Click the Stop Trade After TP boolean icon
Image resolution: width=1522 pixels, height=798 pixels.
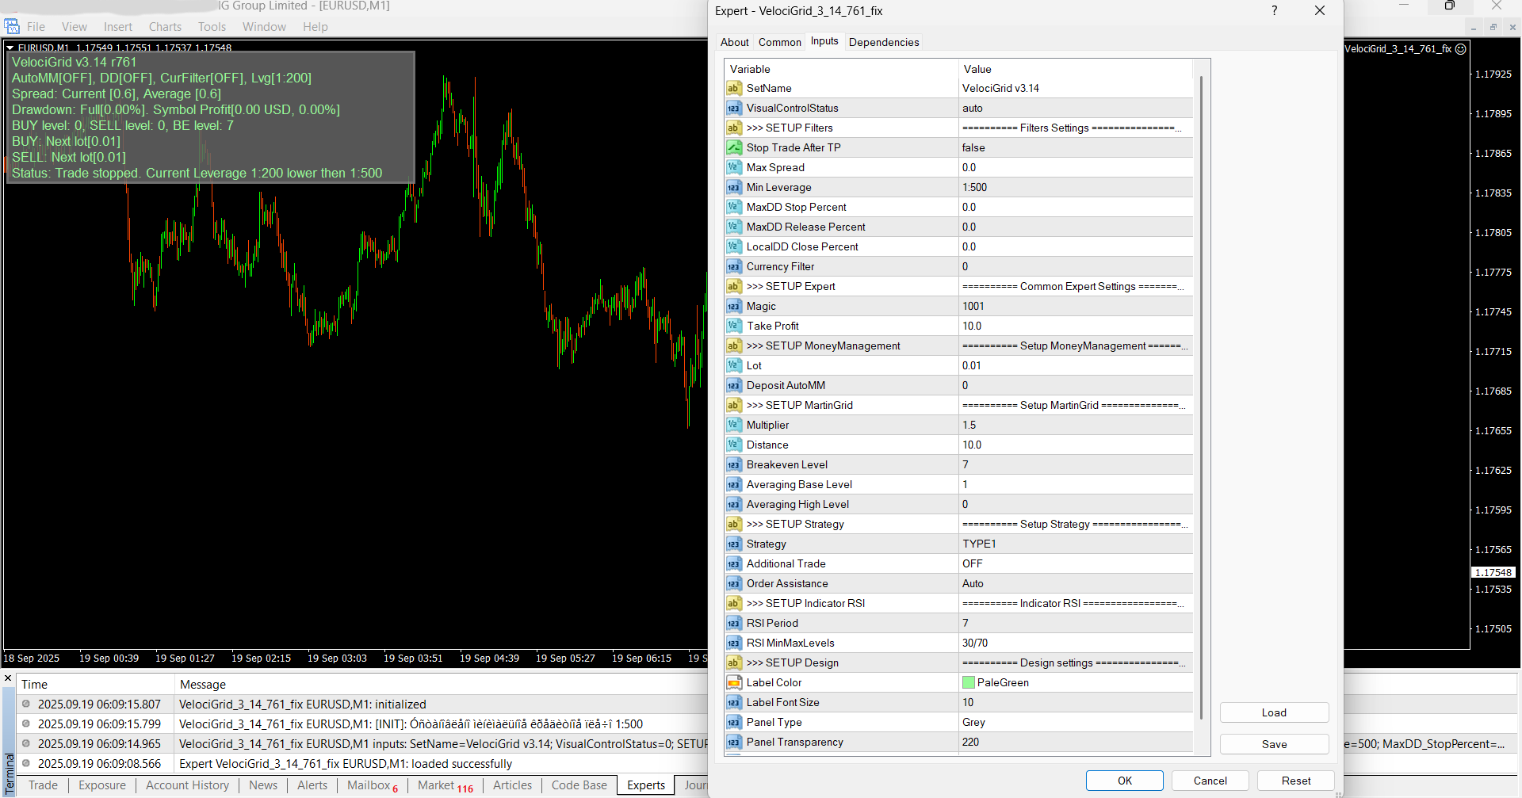(734, 148)
